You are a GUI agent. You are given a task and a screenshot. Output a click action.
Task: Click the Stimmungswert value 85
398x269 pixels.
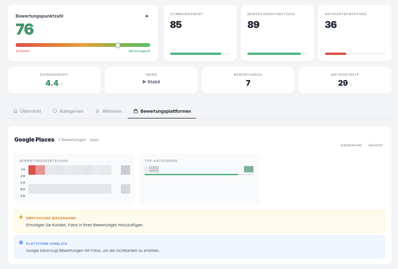(x=176, y=25)
